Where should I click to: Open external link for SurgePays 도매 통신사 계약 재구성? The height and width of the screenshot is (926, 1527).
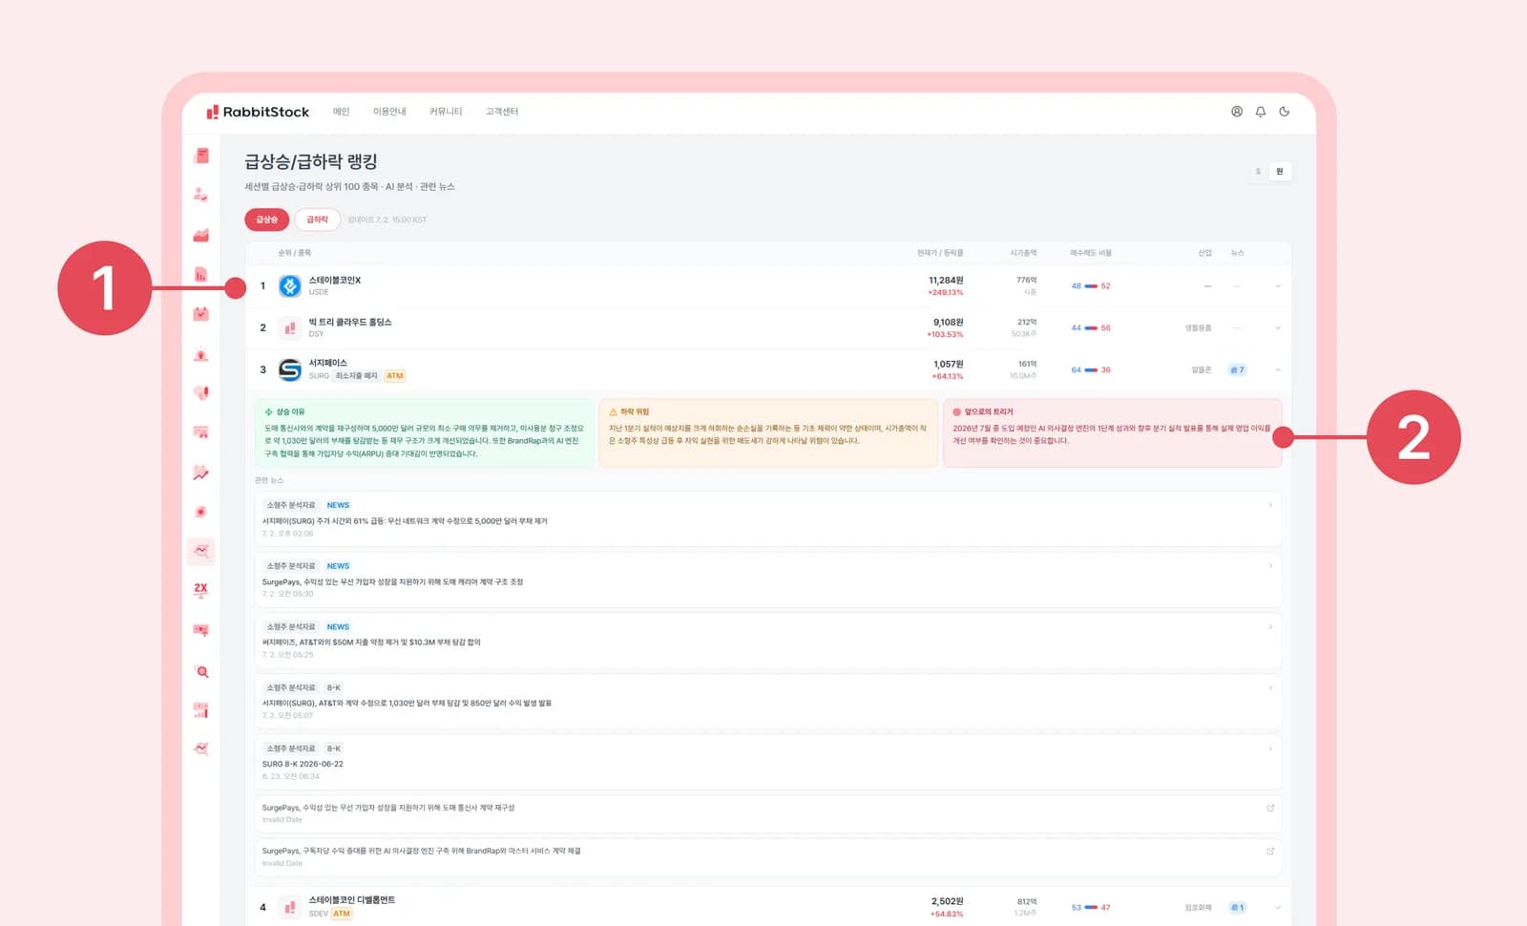pos(1270,808)
